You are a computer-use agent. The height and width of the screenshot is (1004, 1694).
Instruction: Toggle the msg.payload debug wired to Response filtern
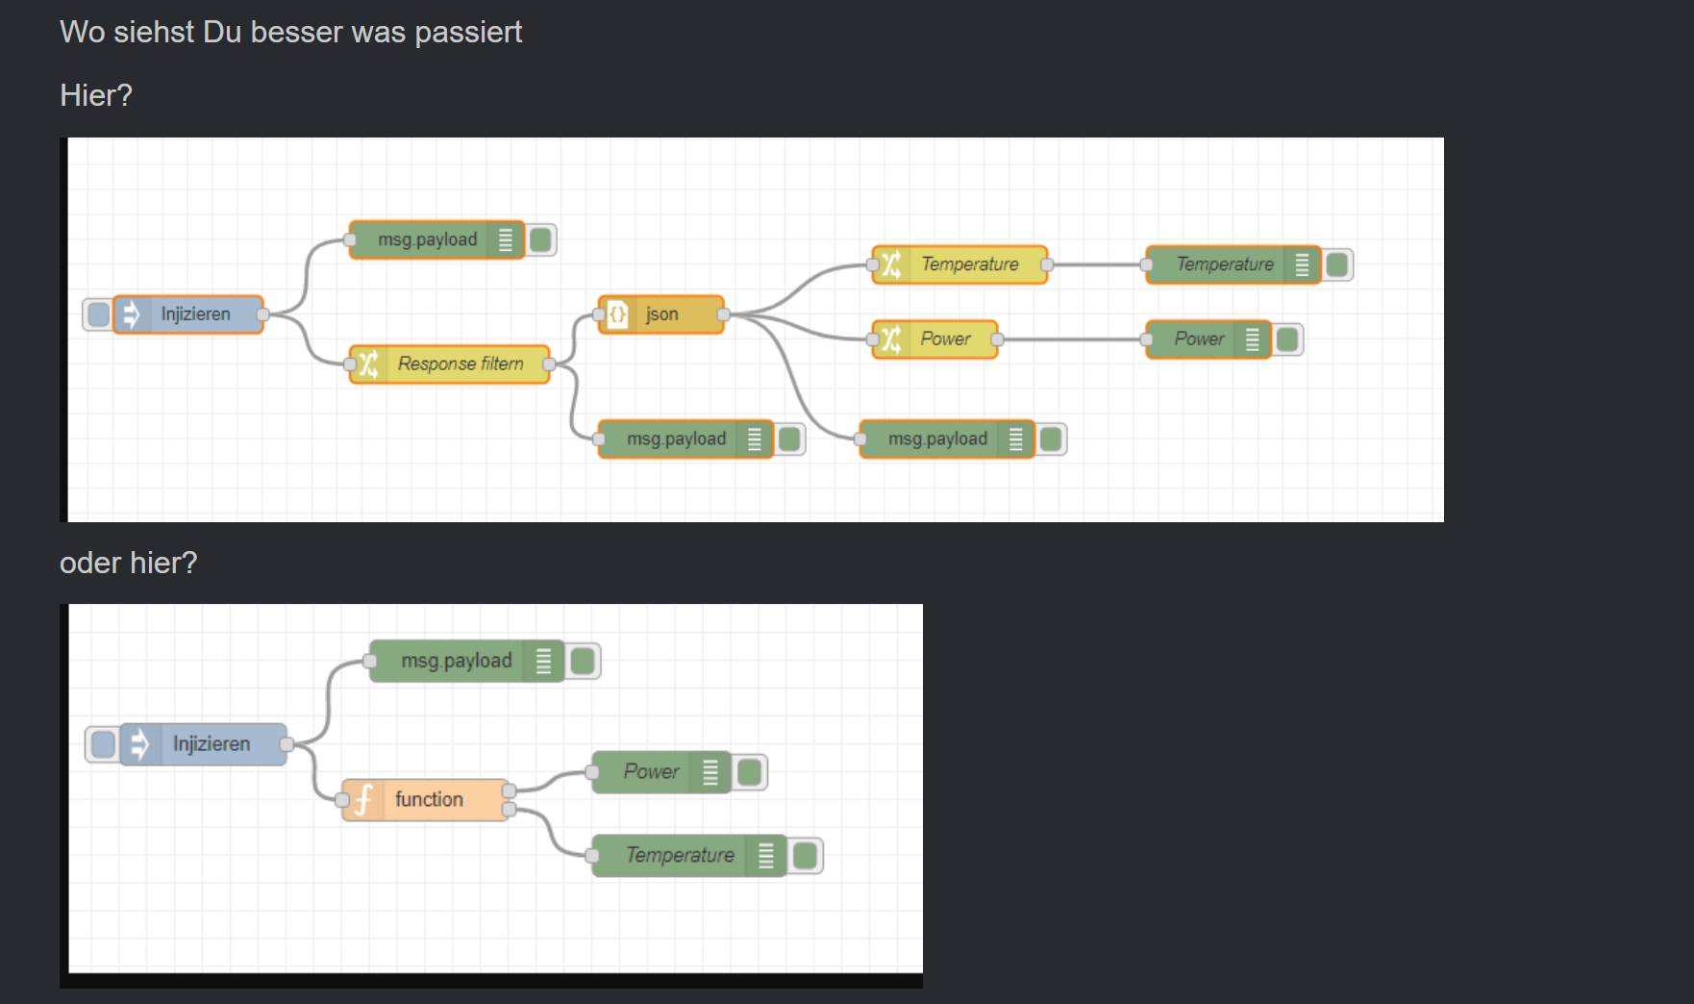790,439
